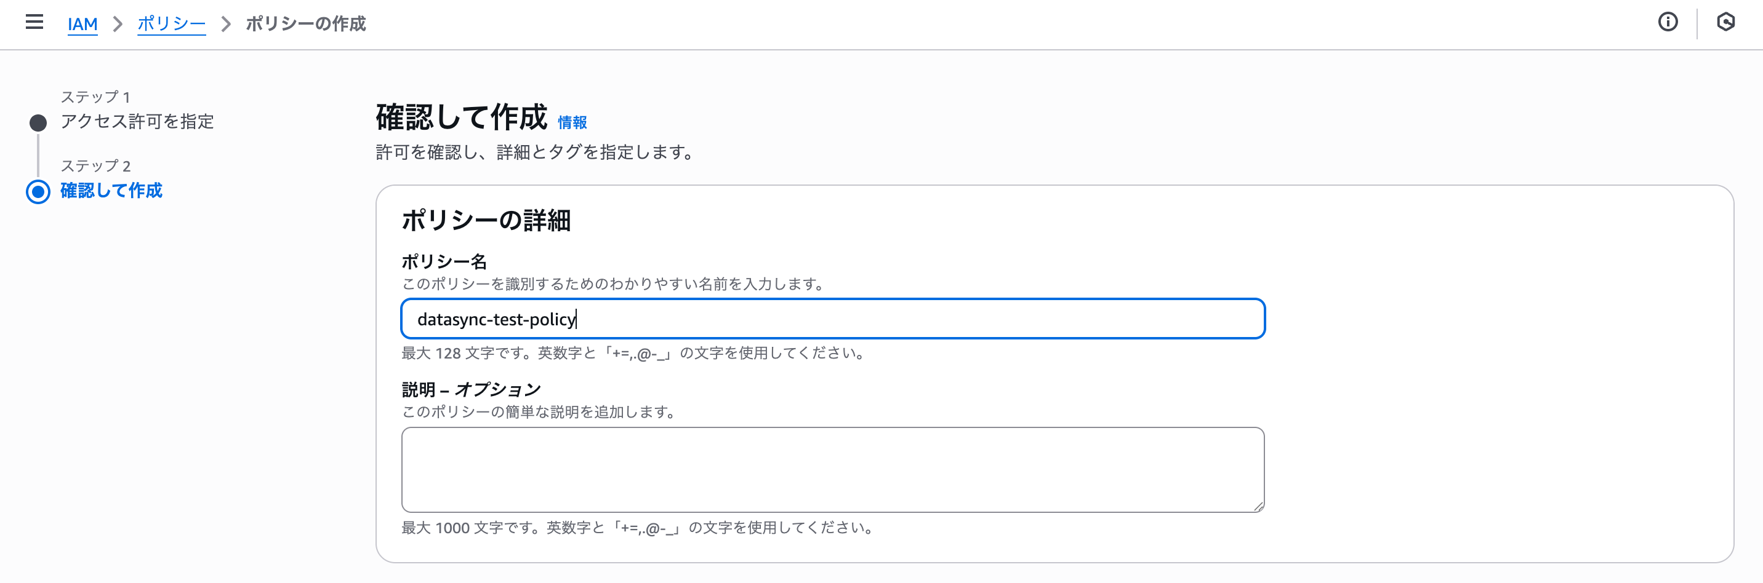
Task: Open the 情報 link beside the heading
Action: pos(572,122)
